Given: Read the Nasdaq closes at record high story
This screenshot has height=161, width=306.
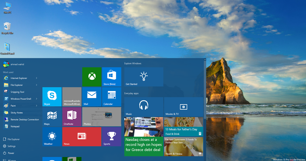Looking at the screenshot, I should click(144, 137).
